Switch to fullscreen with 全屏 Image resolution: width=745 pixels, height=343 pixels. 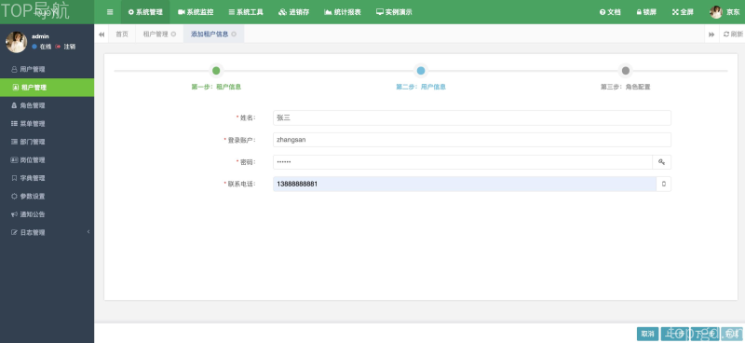coord(683,12)
